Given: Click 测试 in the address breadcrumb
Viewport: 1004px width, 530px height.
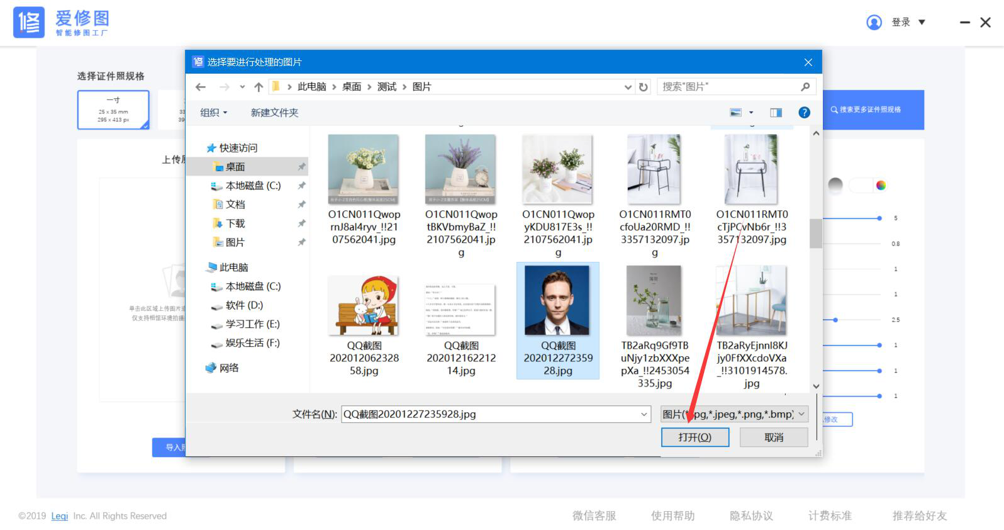Looking at the screenshot, I should 387,87.
